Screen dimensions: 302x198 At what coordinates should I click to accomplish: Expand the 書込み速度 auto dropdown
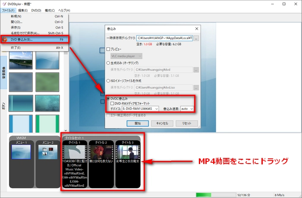click(187, 109)
